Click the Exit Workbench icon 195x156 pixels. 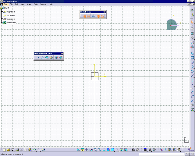coord(192,15)
